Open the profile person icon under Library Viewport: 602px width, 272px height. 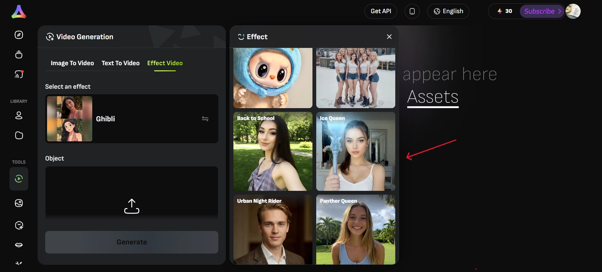tap(19, 115)
